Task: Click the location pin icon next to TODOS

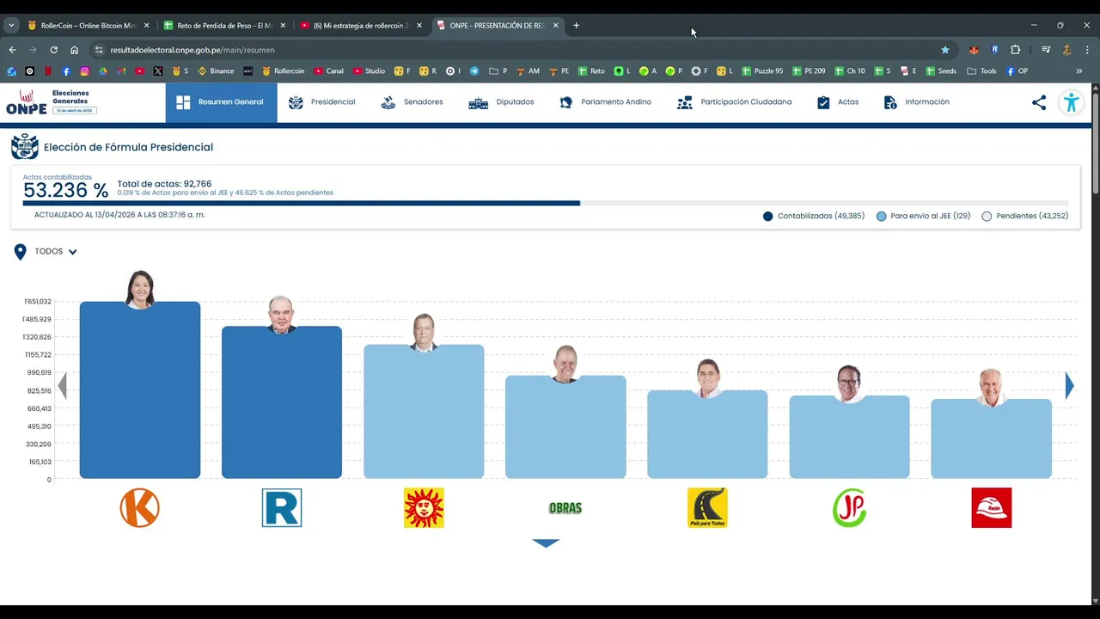Action: tap(21, 252)
